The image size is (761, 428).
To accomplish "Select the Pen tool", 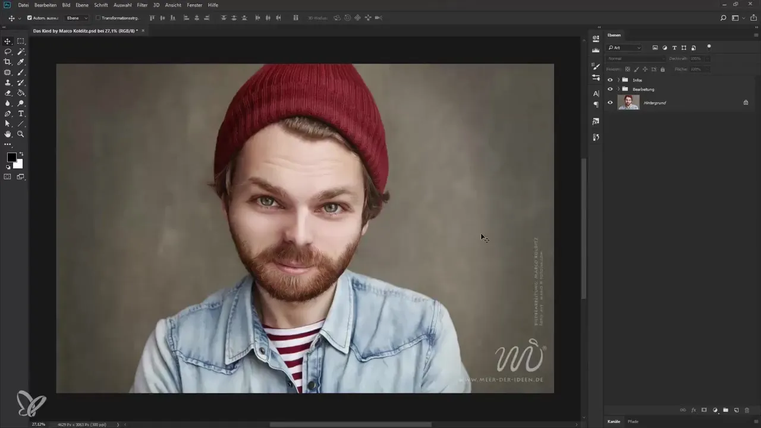I will coord(8,114).
